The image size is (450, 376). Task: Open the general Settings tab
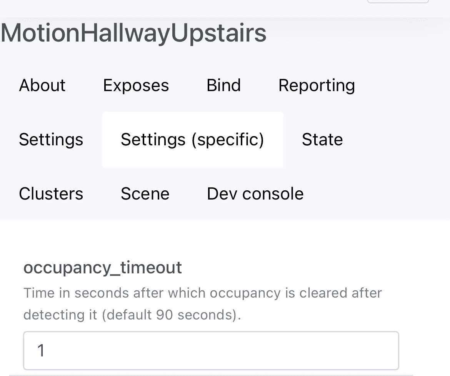51,140
